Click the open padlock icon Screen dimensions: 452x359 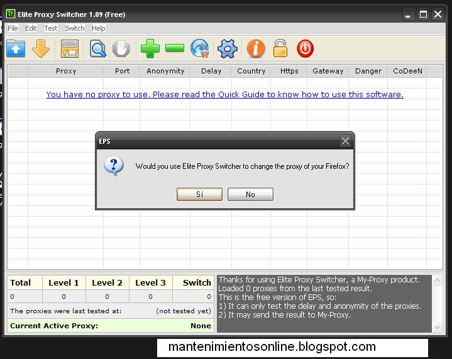click(x=280, y=48)
